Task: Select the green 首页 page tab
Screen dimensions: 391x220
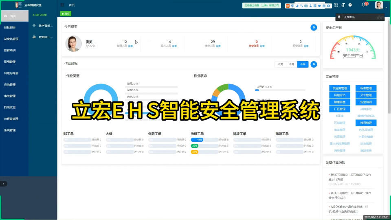Action: (66, 14)
